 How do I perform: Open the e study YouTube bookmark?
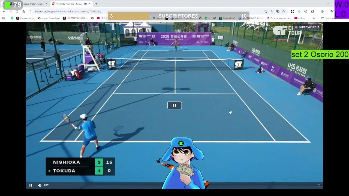[x=300, y=18]
